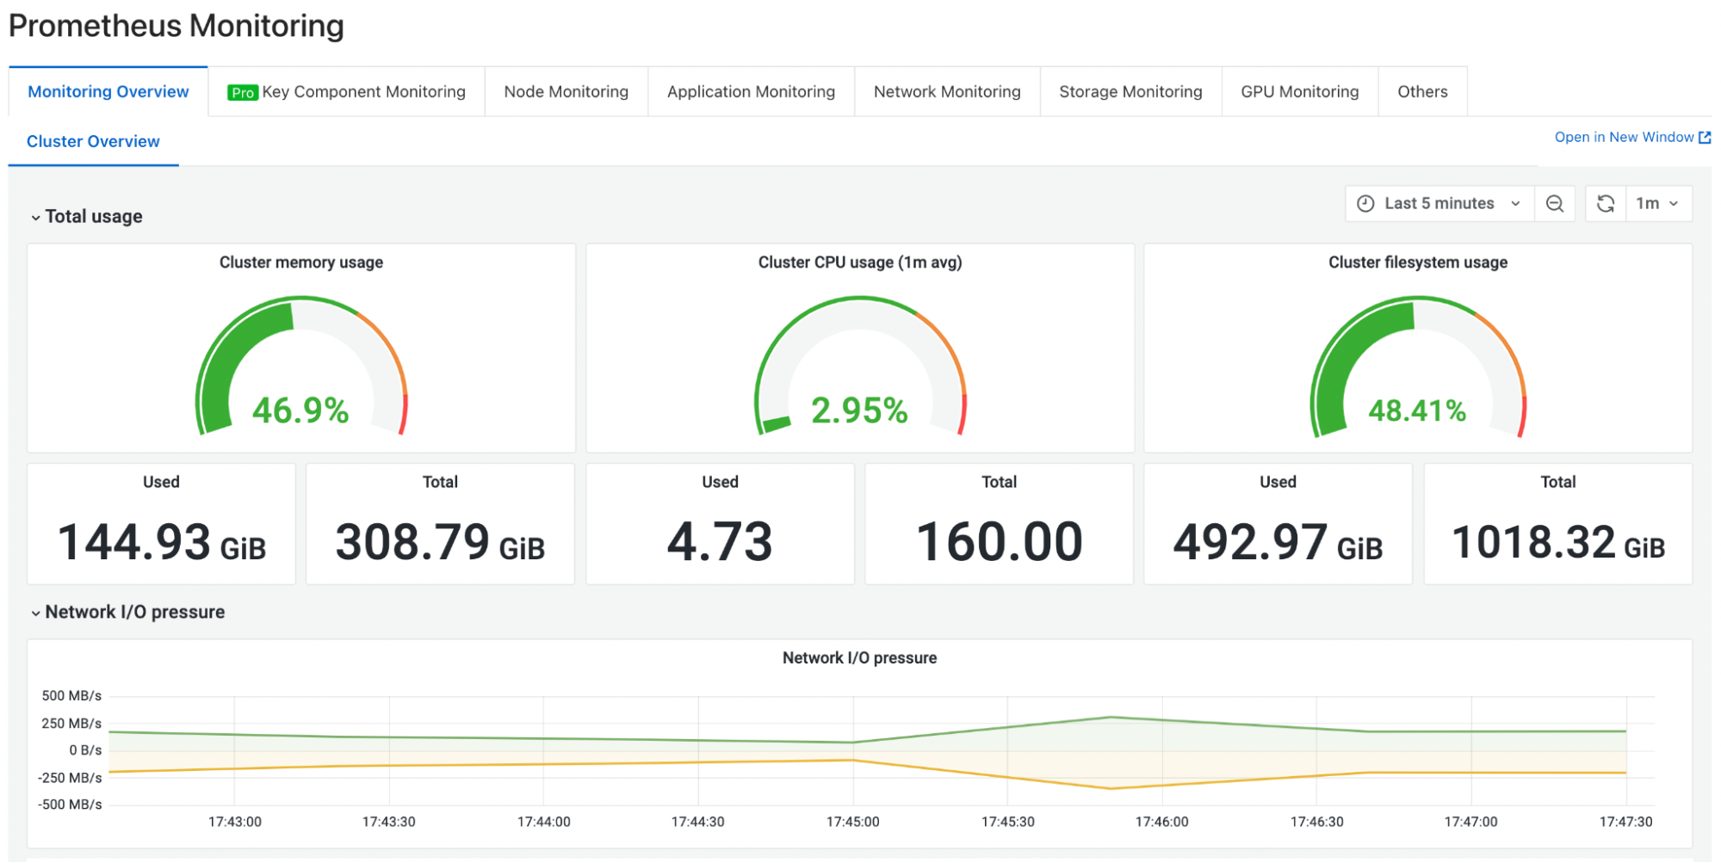Click the 492.97 GiB used filesystem value
This screenshot has width=1721, height=863.
(x=1278, y=543)
